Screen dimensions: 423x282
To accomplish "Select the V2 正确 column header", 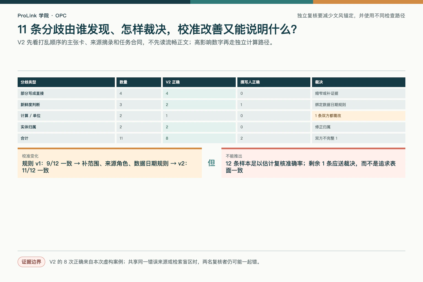I will click(199, 82).
